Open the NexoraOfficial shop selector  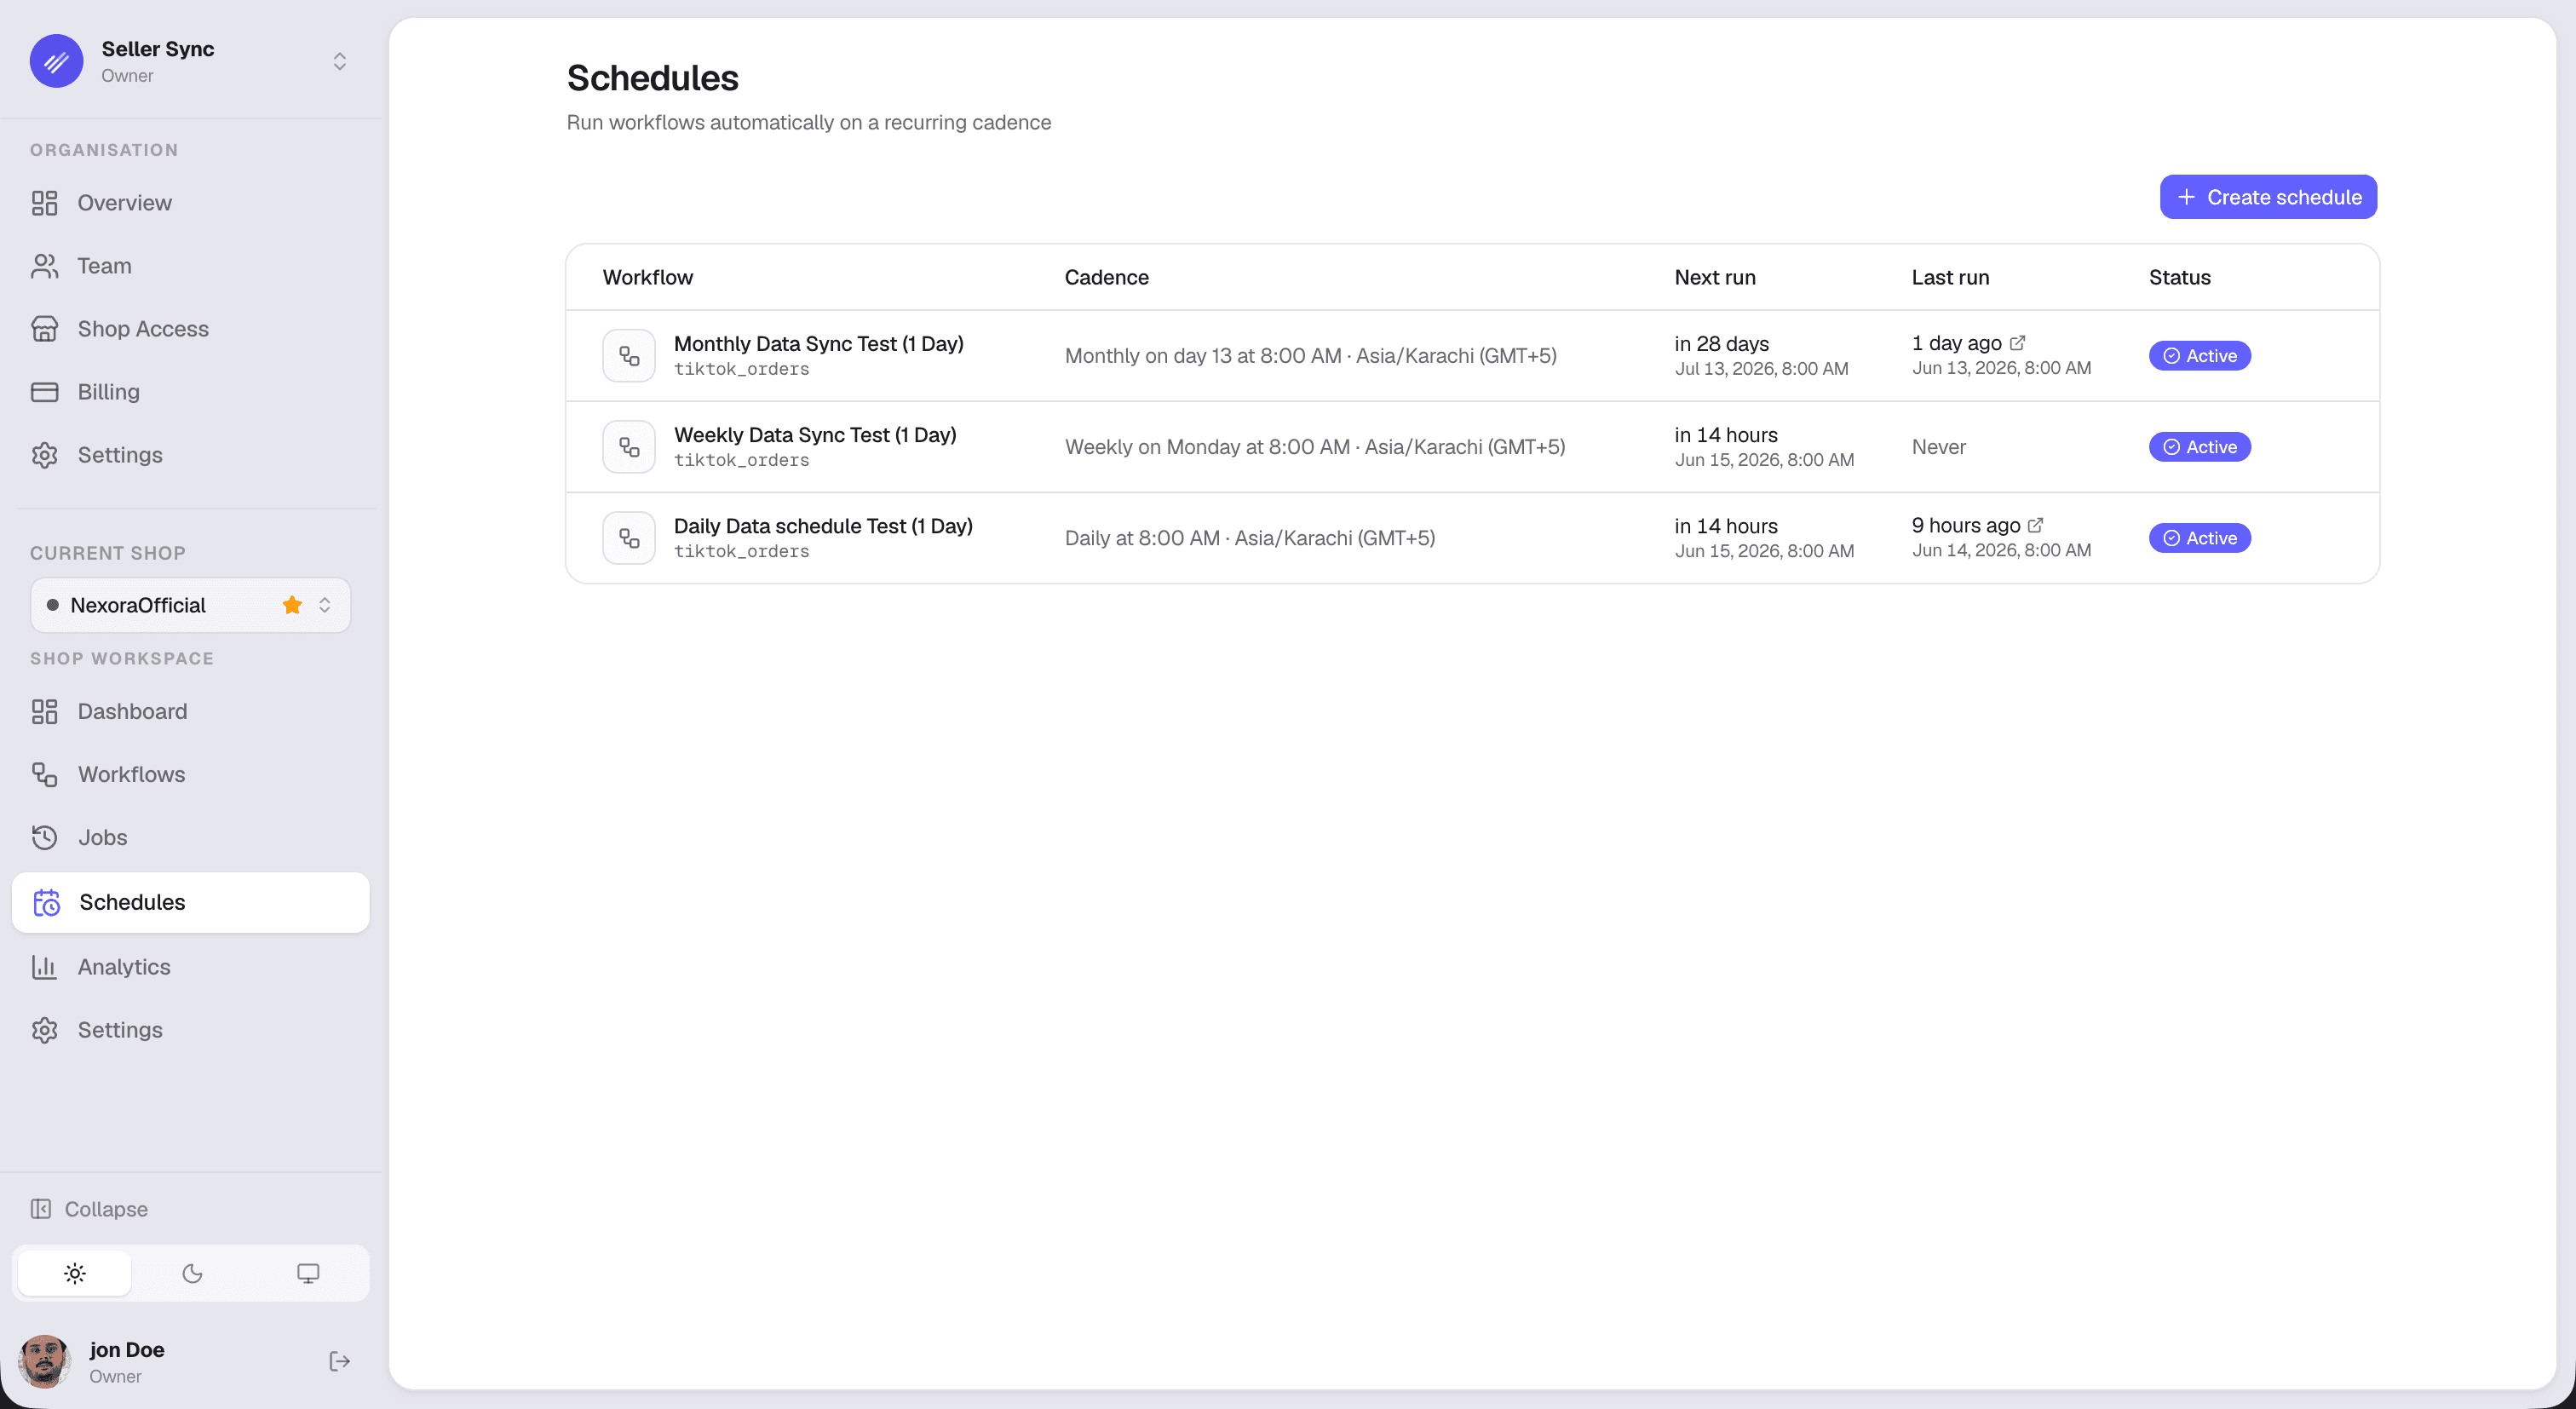click(190, 605)
